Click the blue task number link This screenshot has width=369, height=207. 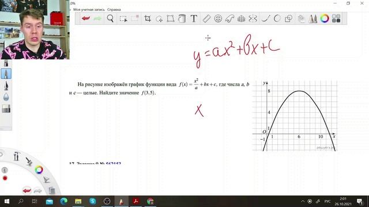(113, 163)
